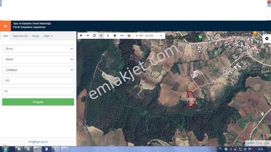271x152 pixels.
Task: Click the parcel number field containing 61
Action: pyautogui.click(x=38, y=91)
